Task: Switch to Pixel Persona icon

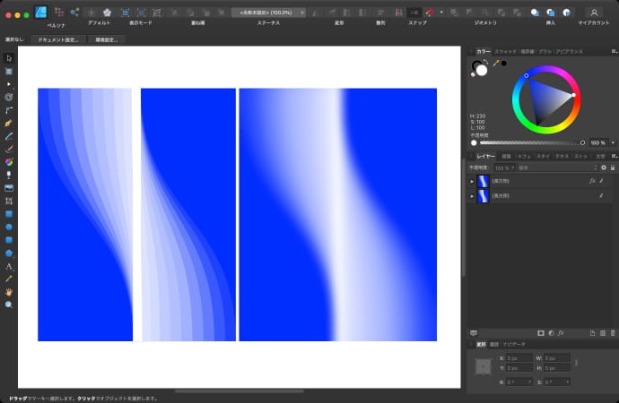Action: click(59, 13)
